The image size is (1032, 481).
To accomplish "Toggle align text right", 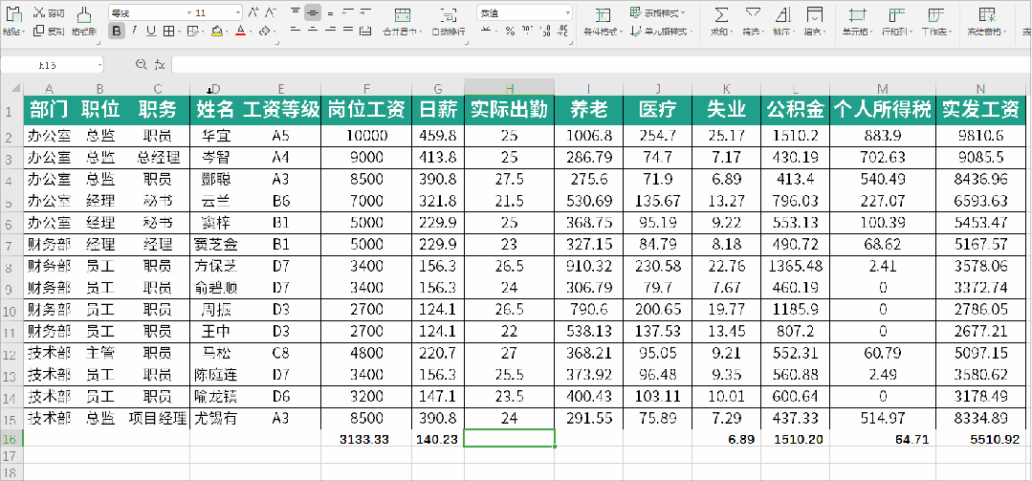I will 330,31.
